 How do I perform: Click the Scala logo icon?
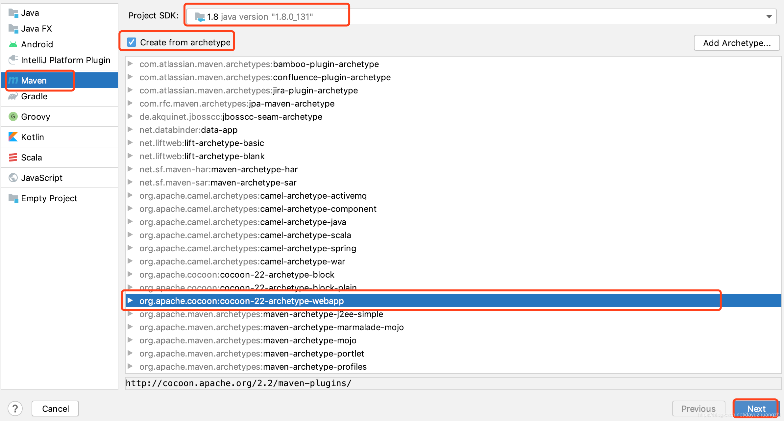pyautogui.click(x=13, y=157)
